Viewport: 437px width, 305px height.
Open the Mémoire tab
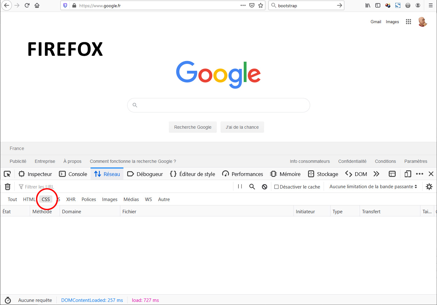tap(285, 174)
